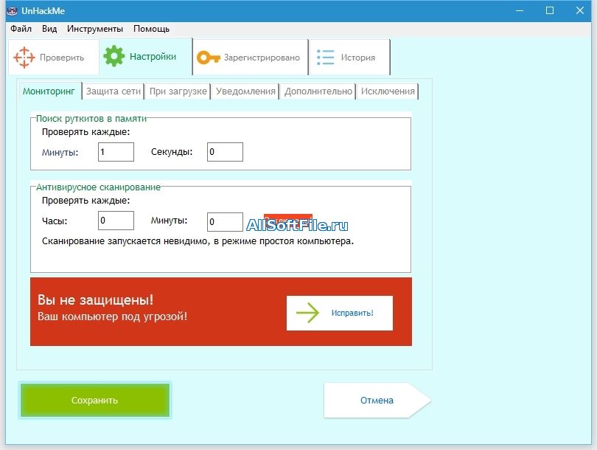The image size is (597, 450).
Task: Click the green gear settings icon
Action: [x=114, y=56]
